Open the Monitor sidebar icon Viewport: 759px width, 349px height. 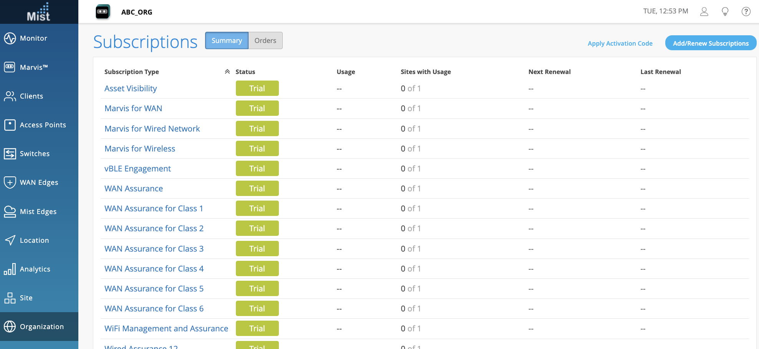click(x=10, y=38)
